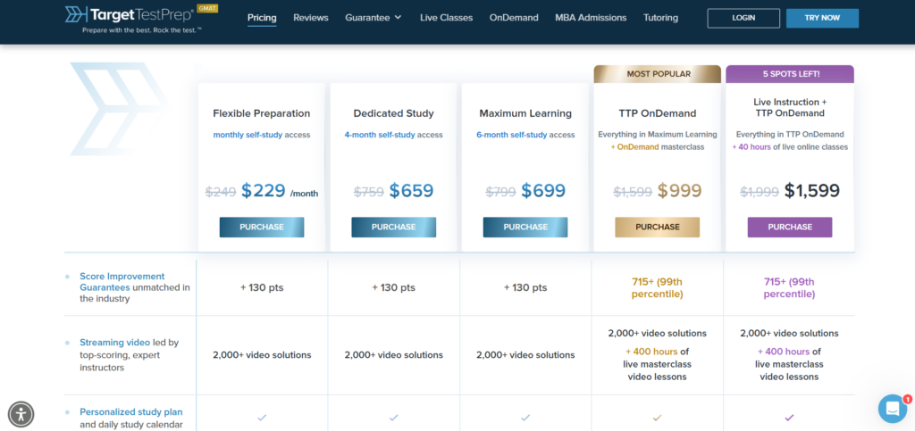Open the Pricing menu item
The height and width of the screenshot is (431, 915).
tap(262, 18)
